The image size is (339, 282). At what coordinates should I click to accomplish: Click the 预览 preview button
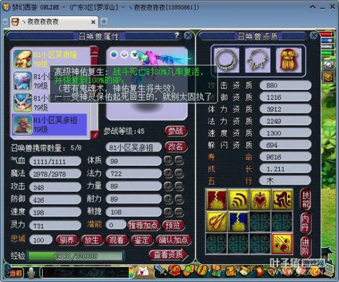click(x=173, y=225)
